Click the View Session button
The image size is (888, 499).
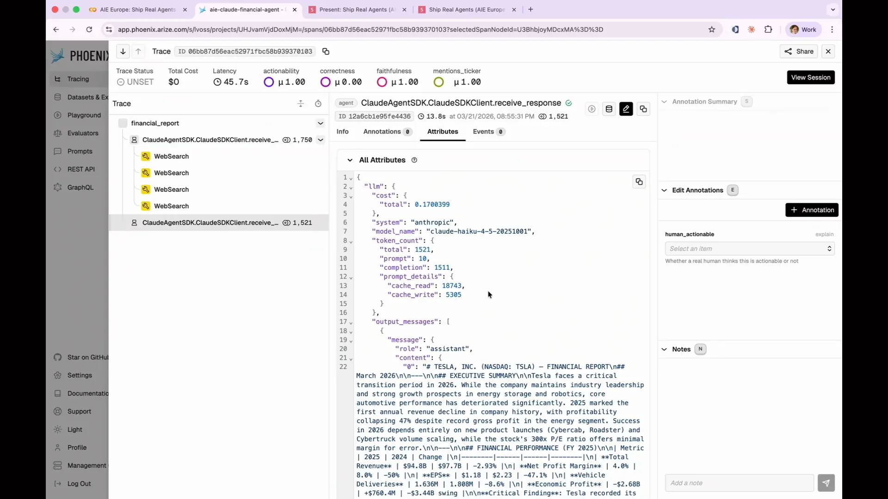(811, 77)
